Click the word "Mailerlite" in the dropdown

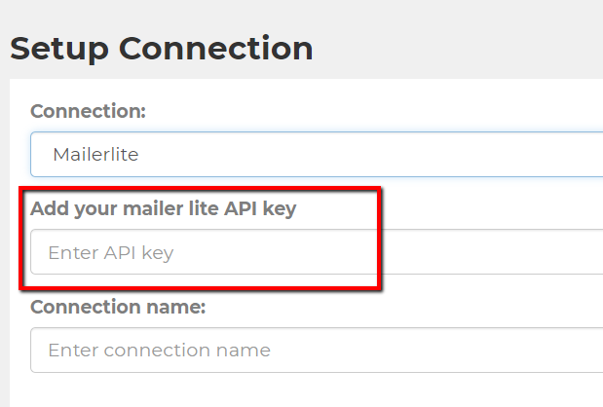coord(96,154)
